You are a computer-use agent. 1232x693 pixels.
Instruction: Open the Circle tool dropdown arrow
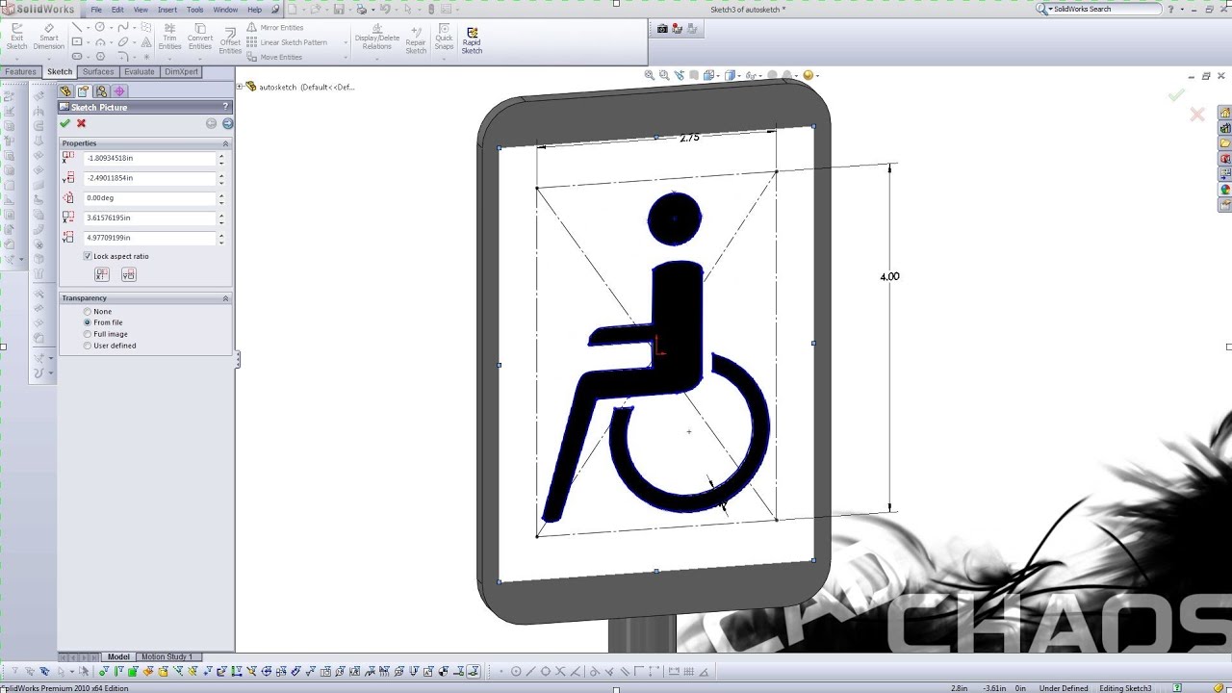click(x=111, y=28)
